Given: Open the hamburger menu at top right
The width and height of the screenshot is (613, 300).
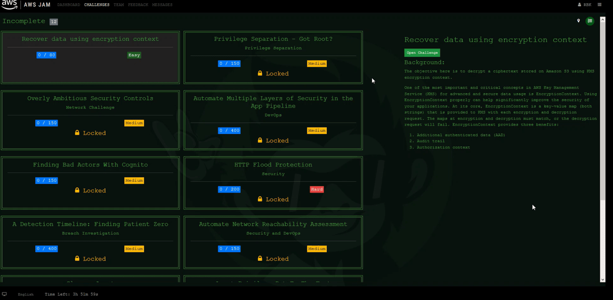Looking at the screenshot, I should [x=599, y=5].
